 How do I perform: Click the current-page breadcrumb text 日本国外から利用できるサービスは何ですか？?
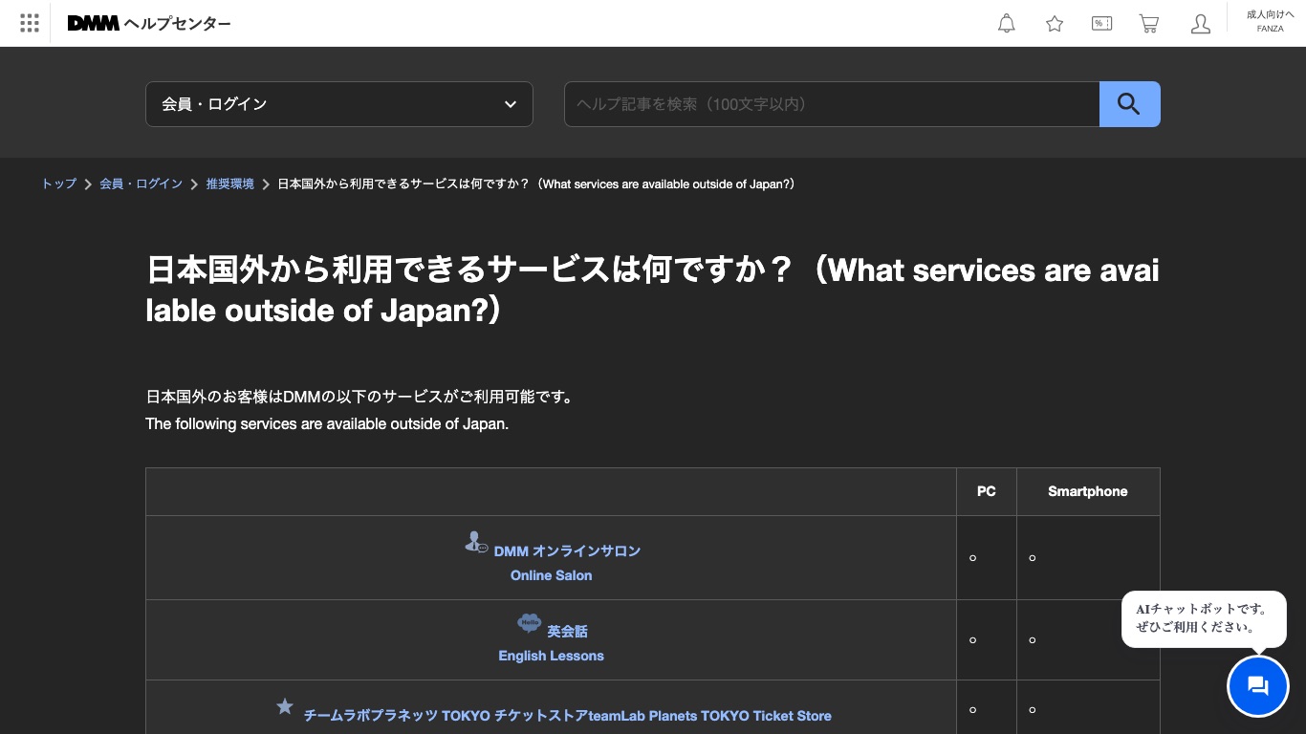coord(536,183)
